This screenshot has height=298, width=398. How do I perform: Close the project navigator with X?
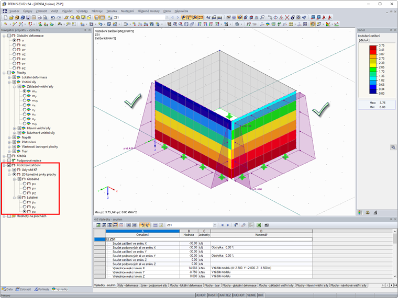[x=90, y=30]
